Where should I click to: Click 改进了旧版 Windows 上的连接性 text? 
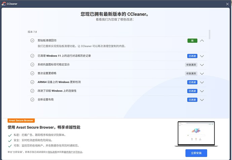[x=57, y=91]
